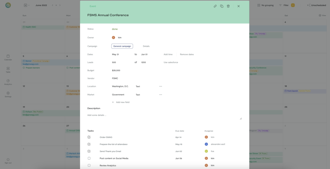Screen dimensions: 330x169
Task: Duplicate the event with the copy icon
Action: [222, 6]
